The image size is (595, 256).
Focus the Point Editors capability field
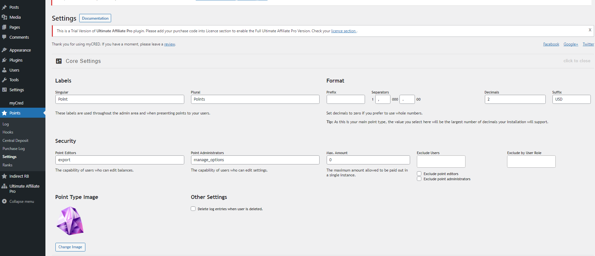click(120, 160)
